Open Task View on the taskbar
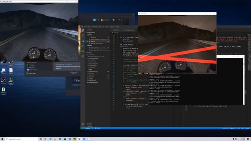The width and height of the screenshot is (251, 141). coord(45,139)
